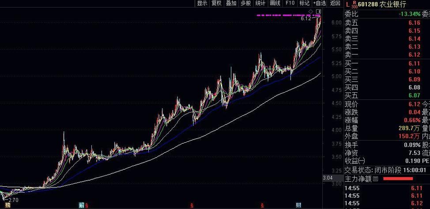430x209 pixels.
Task: Click the red 主力净额 net flow bar
Action: pos(398,179)
